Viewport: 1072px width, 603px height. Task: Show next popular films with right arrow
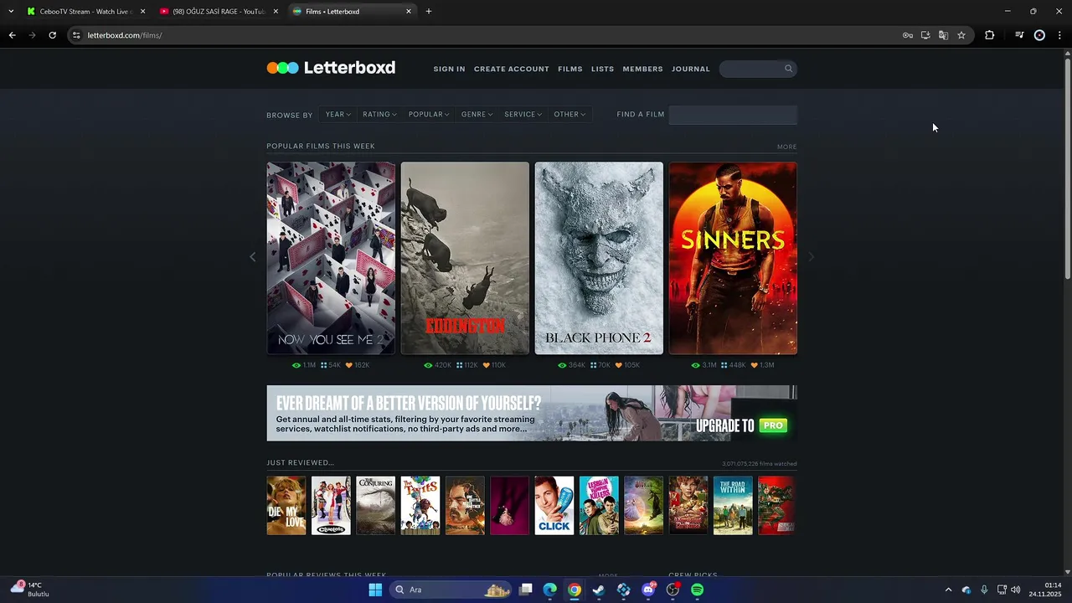[810, 257]
